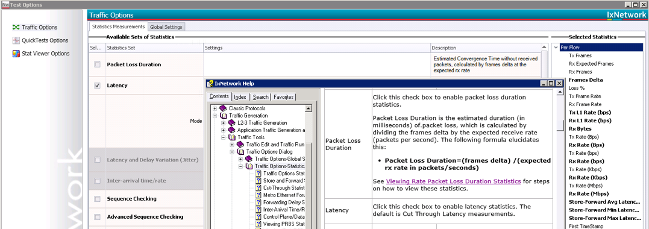This screenshot has height=229, width=649.
Task: Click the Description column header
Action: pos(486,48)
